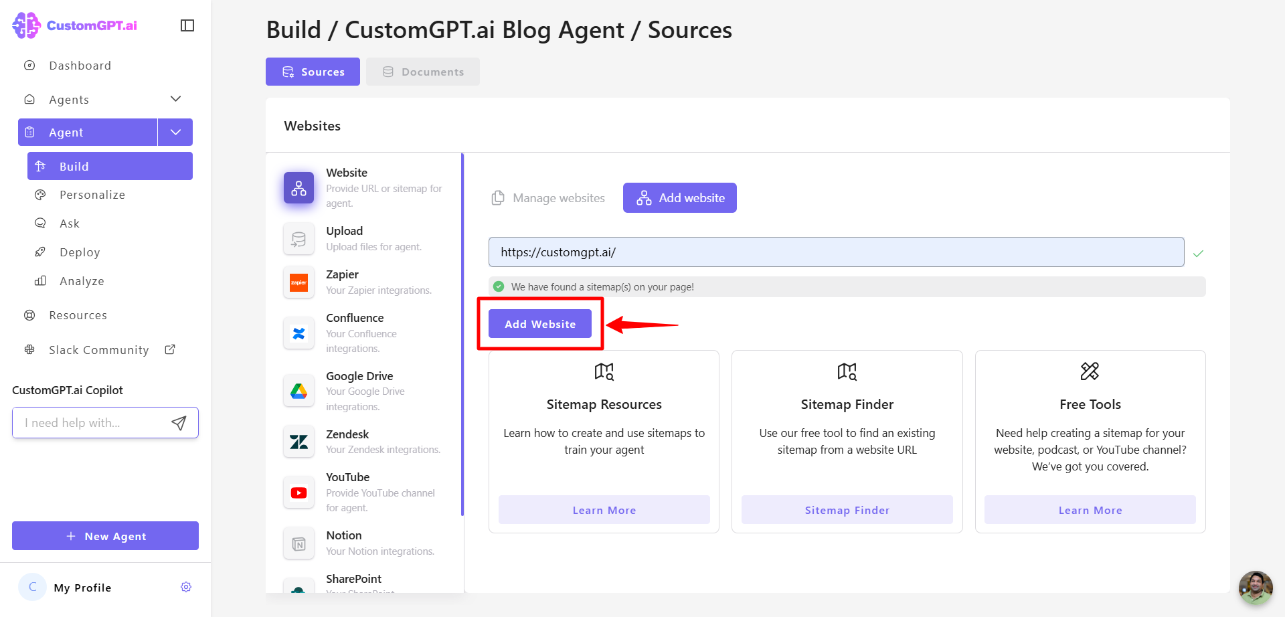This screenshot has height=617, width=1285.
Task: Send the Copilot message with paper plane icon
Action: point(179,423)
